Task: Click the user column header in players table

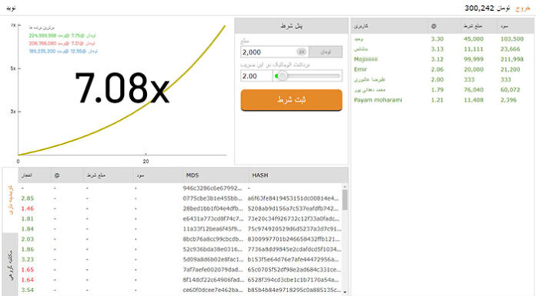Action: pyautogui.click(x=360, y=26)
